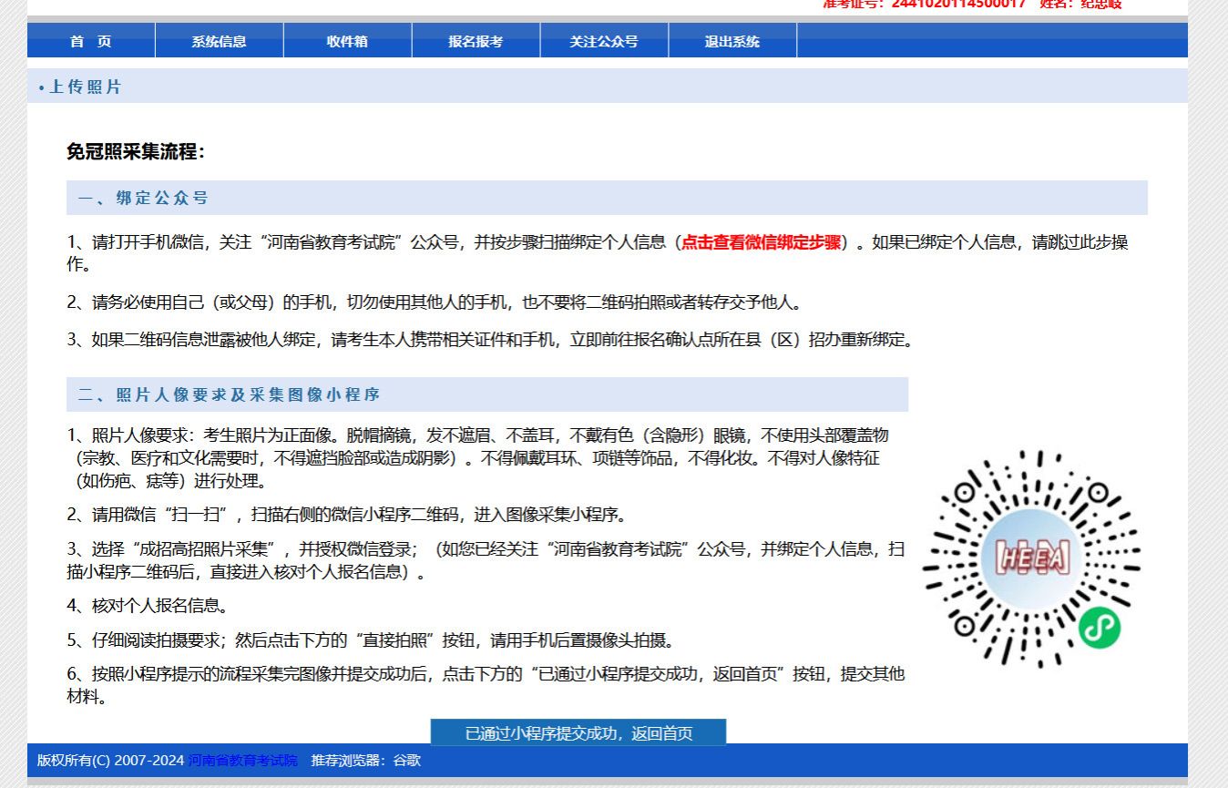Click 退出系统 to log out
Viewport: 1228px width, 788px height.
[732, 41]
